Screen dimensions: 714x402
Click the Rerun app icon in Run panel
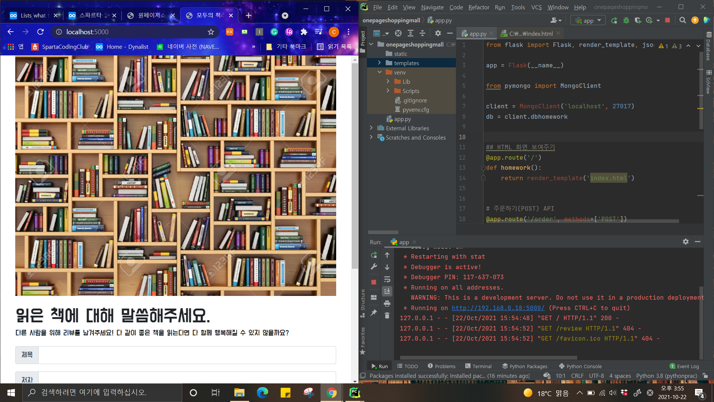tap(374, 255)
